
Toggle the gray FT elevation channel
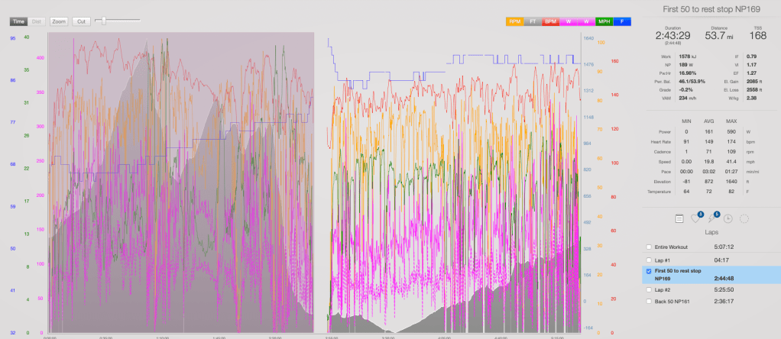(x=533, y=21)
